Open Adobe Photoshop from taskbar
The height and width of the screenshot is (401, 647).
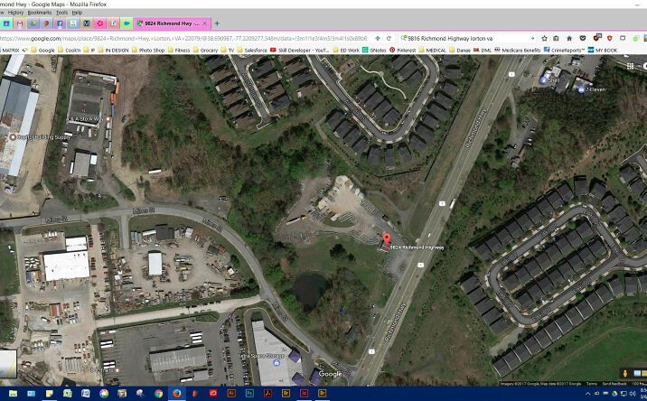(249, 394)
